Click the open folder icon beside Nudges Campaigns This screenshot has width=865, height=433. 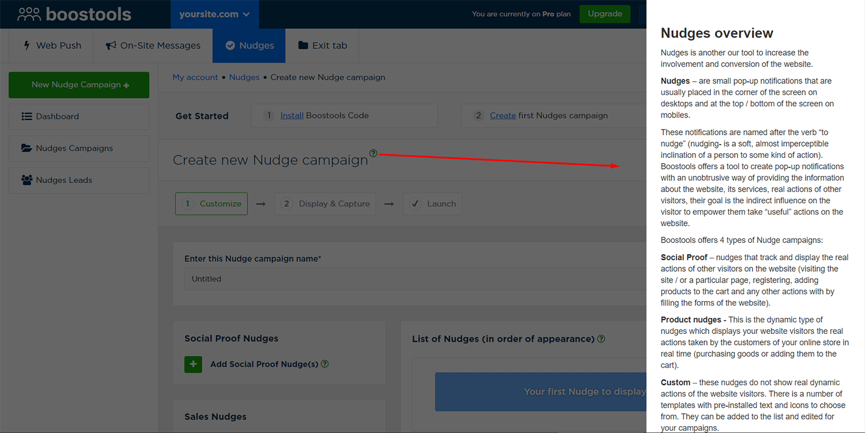click(x=27, y=148)
